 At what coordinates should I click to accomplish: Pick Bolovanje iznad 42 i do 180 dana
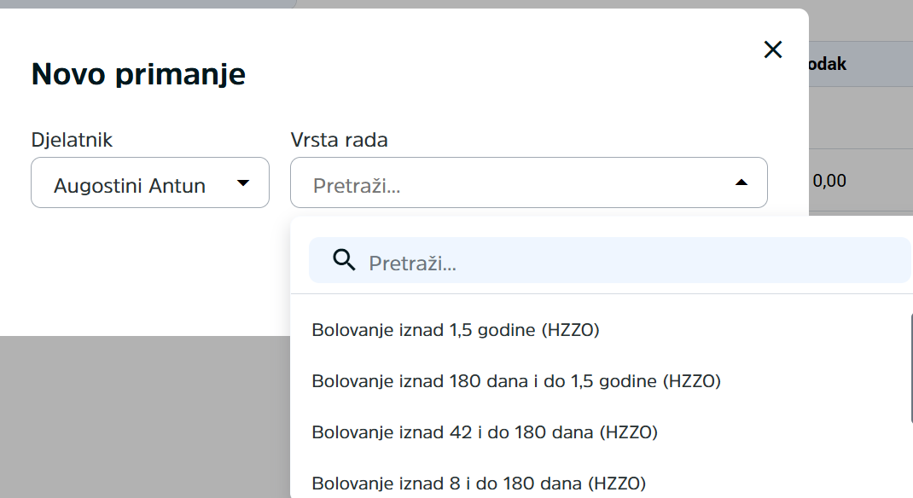click(x=485, y=432)
